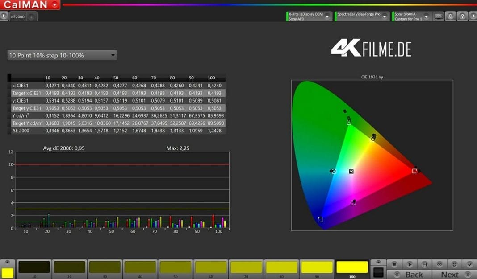Click the add tab plus icon
This screenshot has height=279, width=477.
click(x=32, y=17)
